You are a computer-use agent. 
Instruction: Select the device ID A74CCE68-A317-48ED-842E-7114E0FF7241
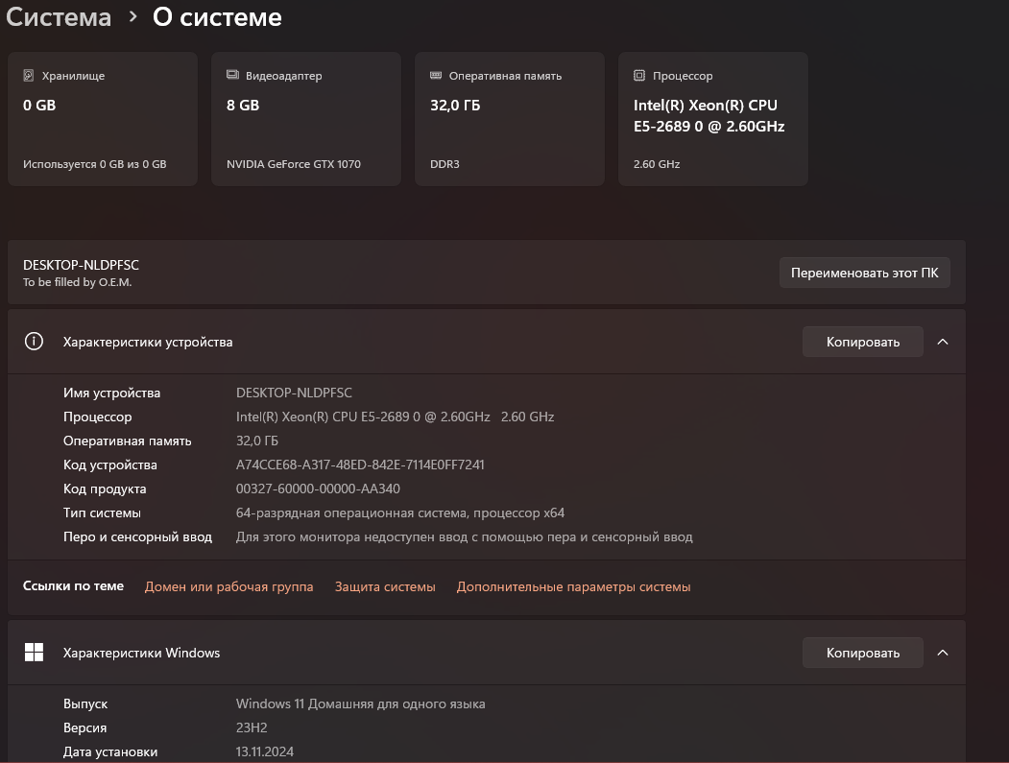(x=360, y=465)
